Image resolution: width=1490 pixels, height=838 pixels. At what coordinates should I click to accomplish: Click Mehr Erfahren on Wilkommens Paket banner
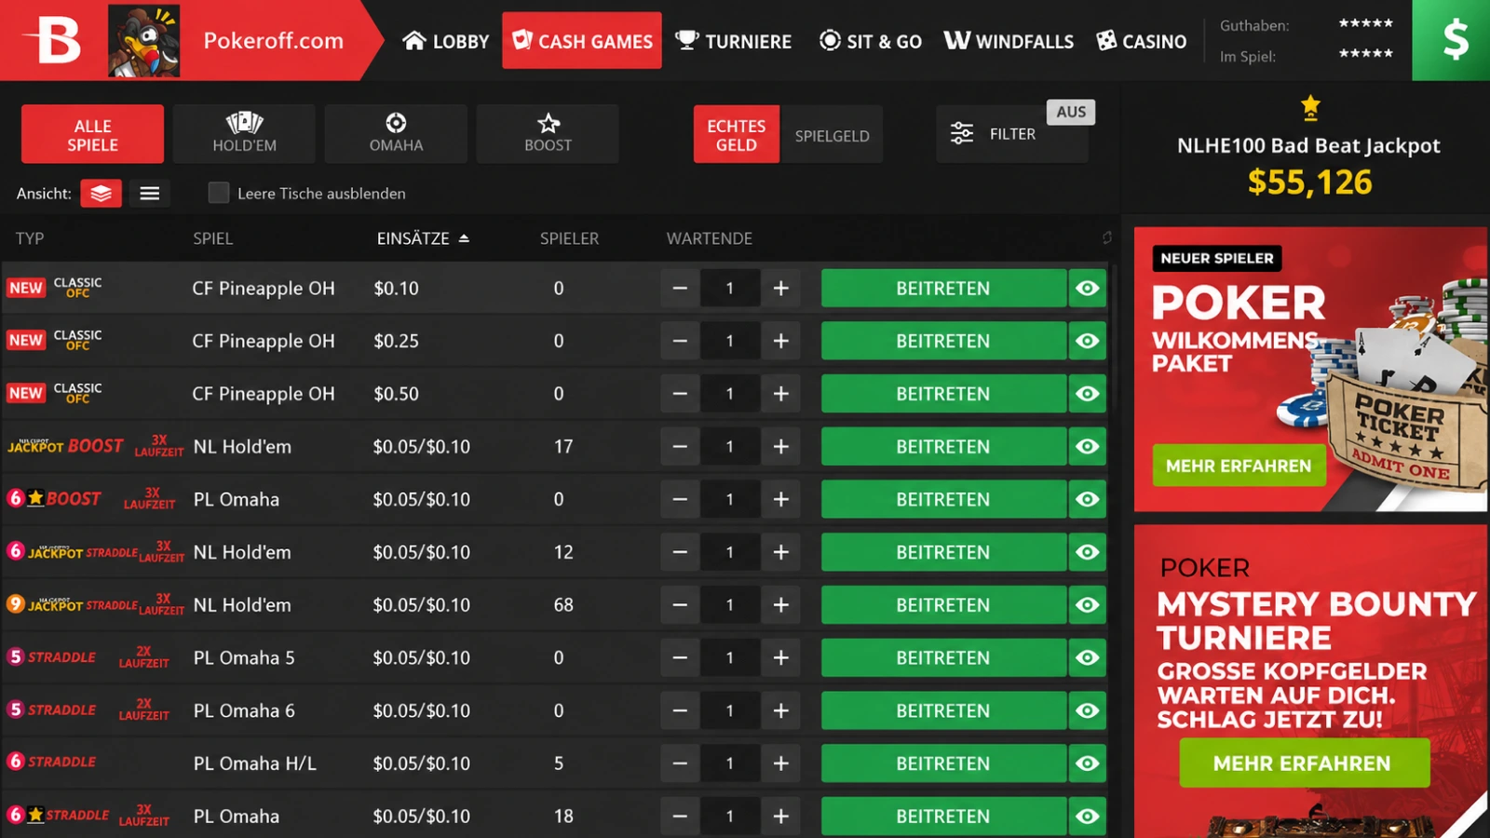1238,466
